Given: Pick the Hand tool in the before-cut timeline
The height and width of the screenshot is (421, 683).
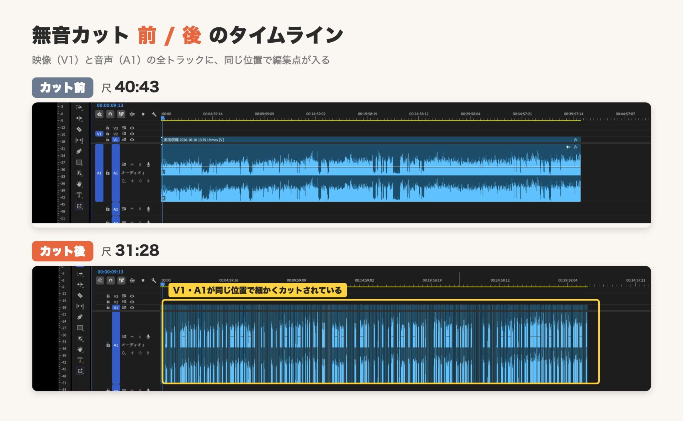Looking at the screenshot, I should [x=79, y=184].
